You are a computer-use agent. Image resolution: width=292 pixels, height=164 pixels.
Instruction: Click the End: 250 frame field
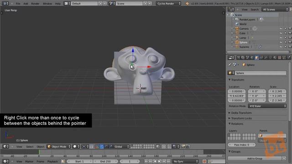(x=105, y=161)
